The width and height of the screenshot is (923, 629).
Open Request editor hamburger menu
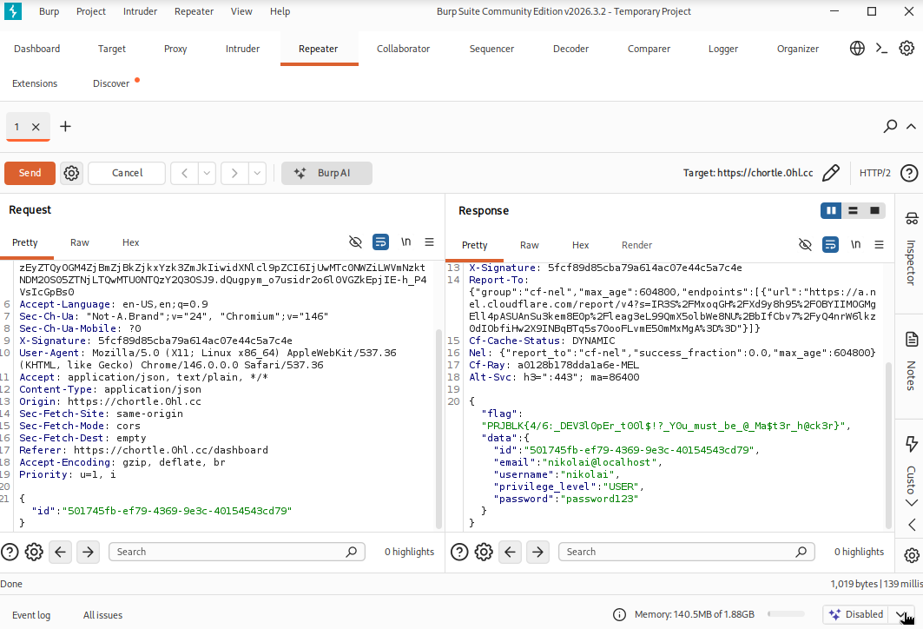pyautogui.click(x=429, y=242)
